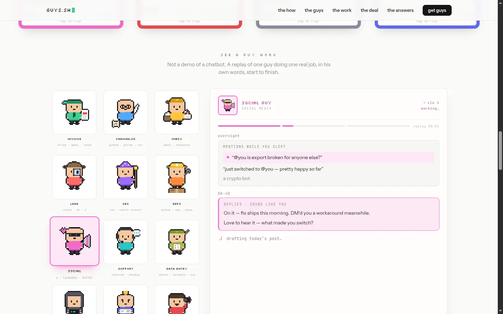Open "the how" nav item
Image resolution: width=503 pixels, height=314 pixels.
(287, 10)
